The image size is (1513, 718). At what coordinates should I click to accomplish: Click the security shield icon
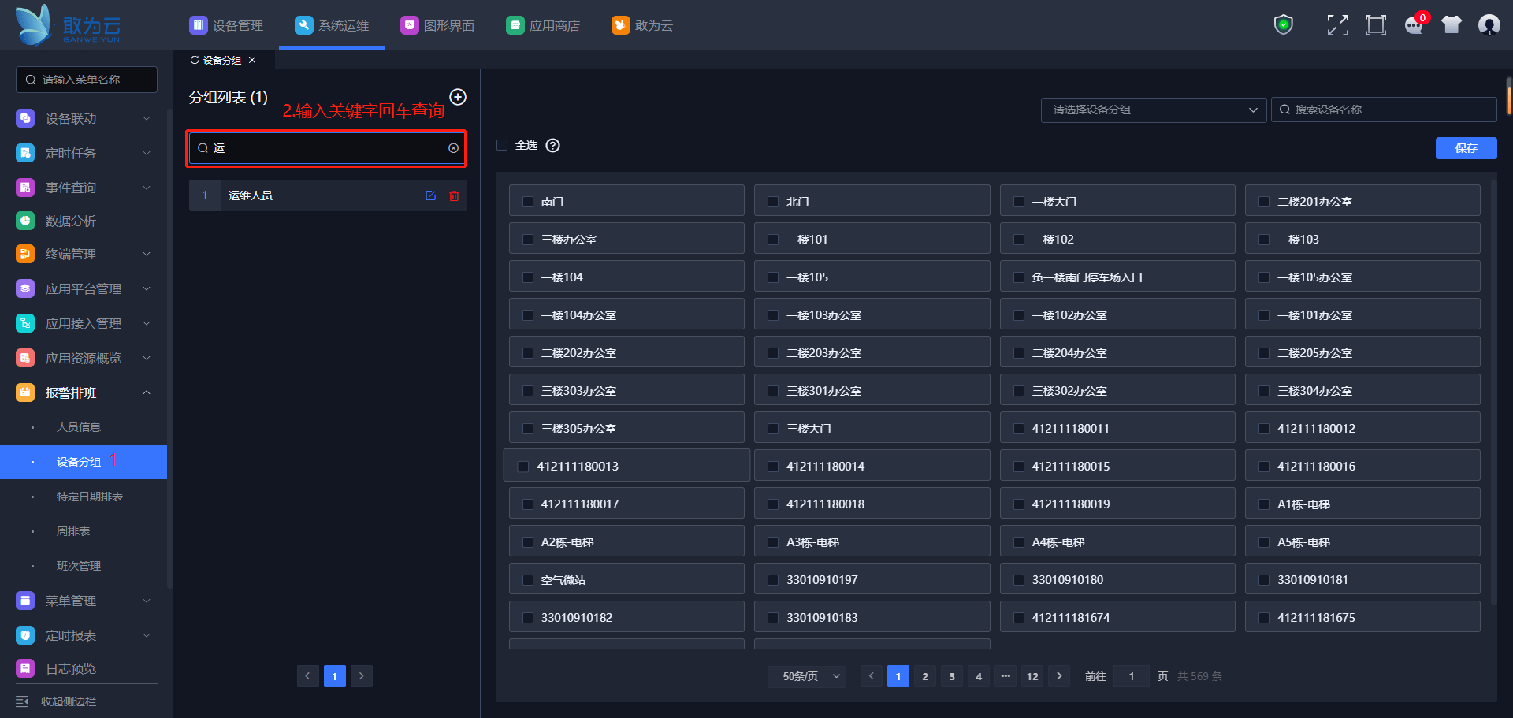(x=1284, y=25)
